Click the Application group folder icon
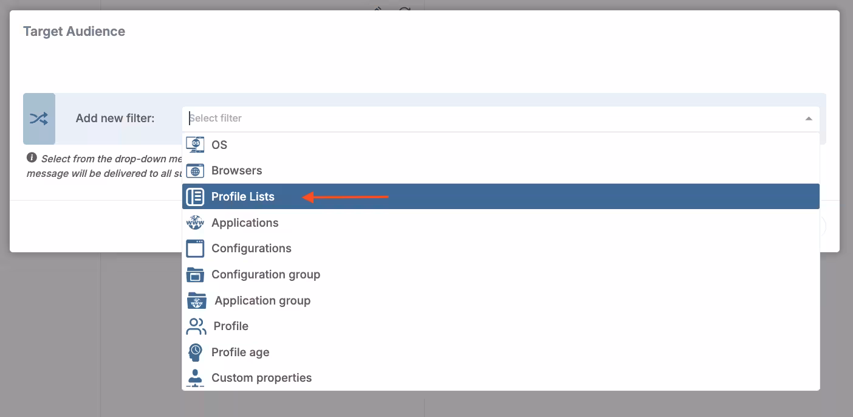The height and width of the screenshot is (417, 853). (196, 300)
